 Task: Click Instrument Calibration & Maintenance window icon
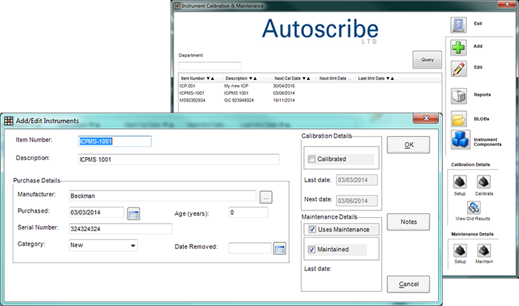pos(177,6)
